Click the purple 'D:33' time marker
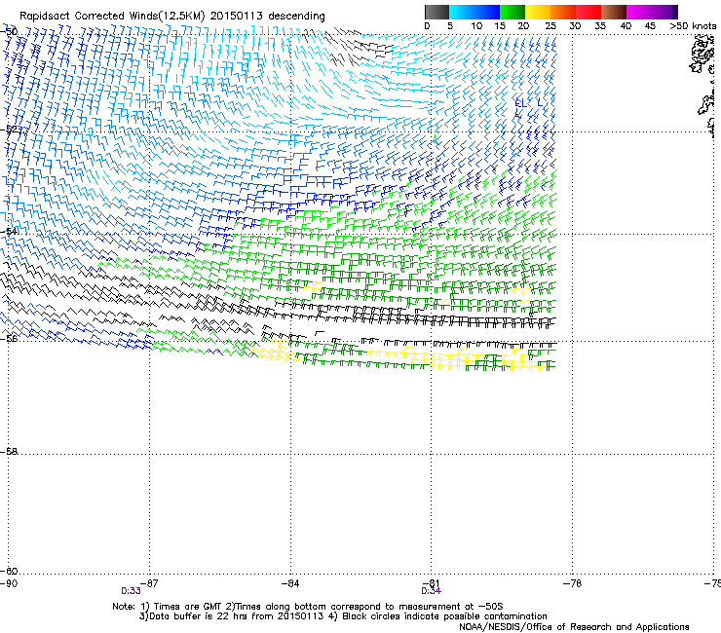 click(132, 591)
